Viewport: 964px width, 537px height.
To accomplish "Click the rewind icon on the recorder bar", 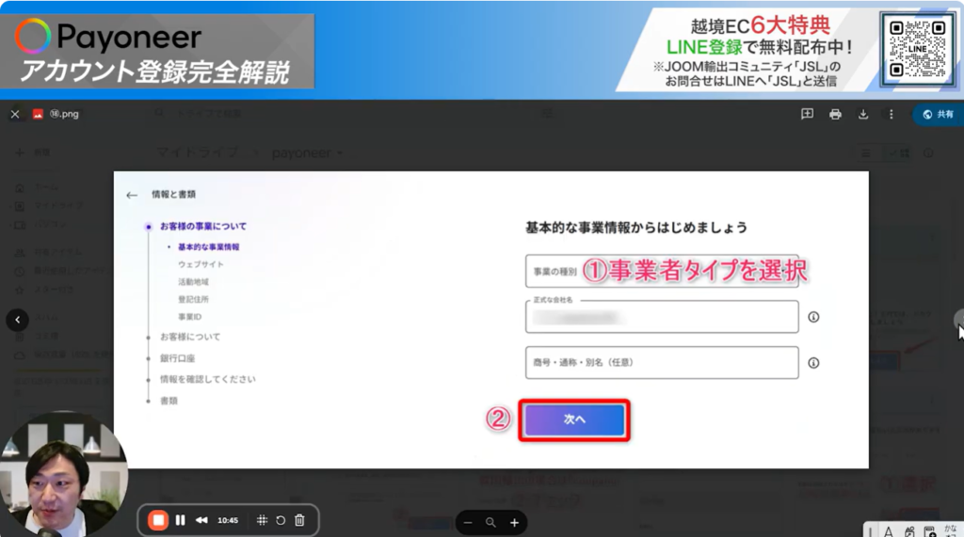I will pyautogui.click(x=201, y=520).
